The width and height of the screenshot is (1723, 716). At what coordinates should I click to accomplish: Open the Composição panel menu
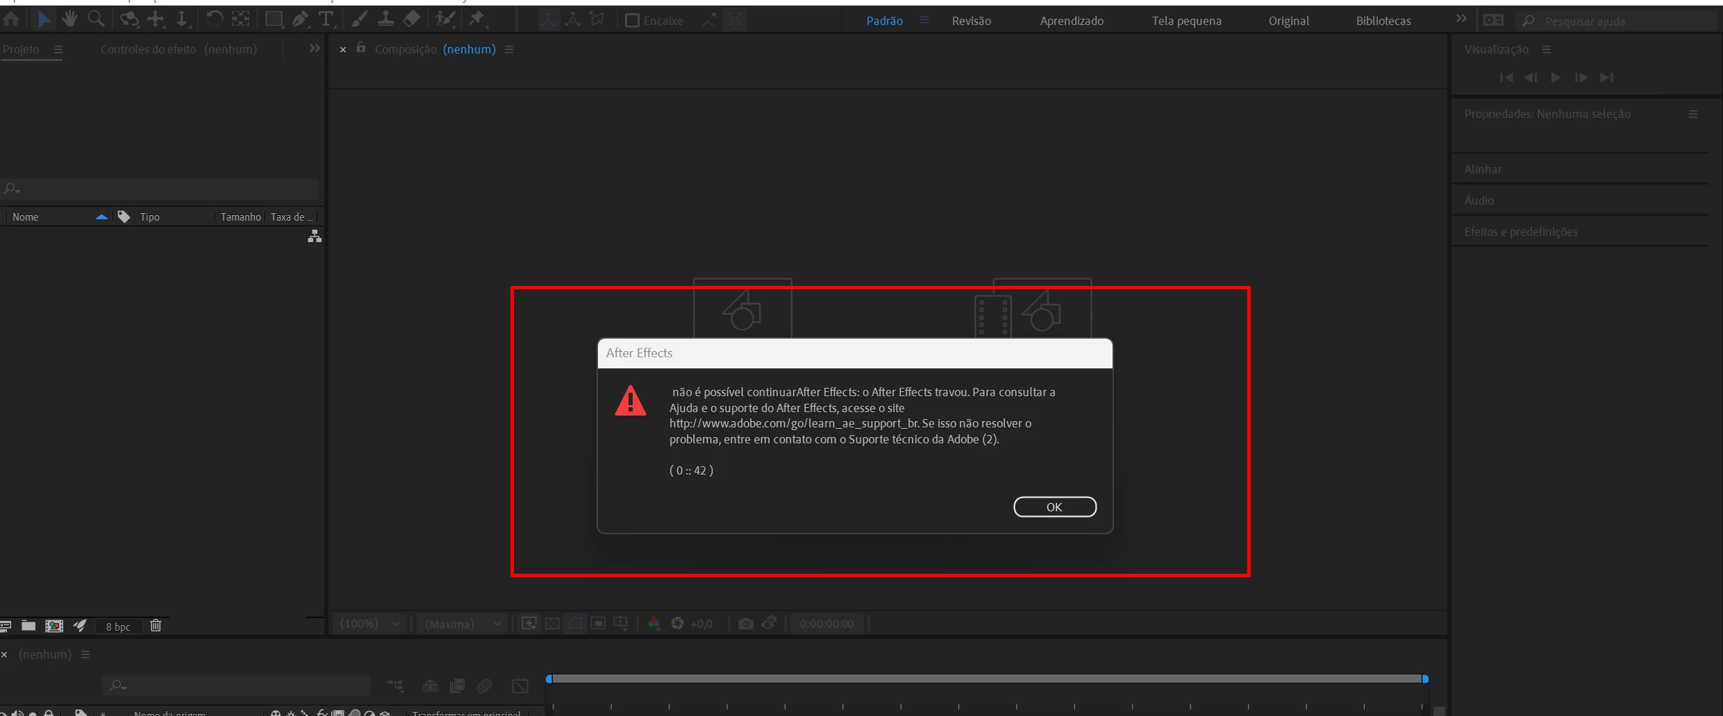pos(509,50)
